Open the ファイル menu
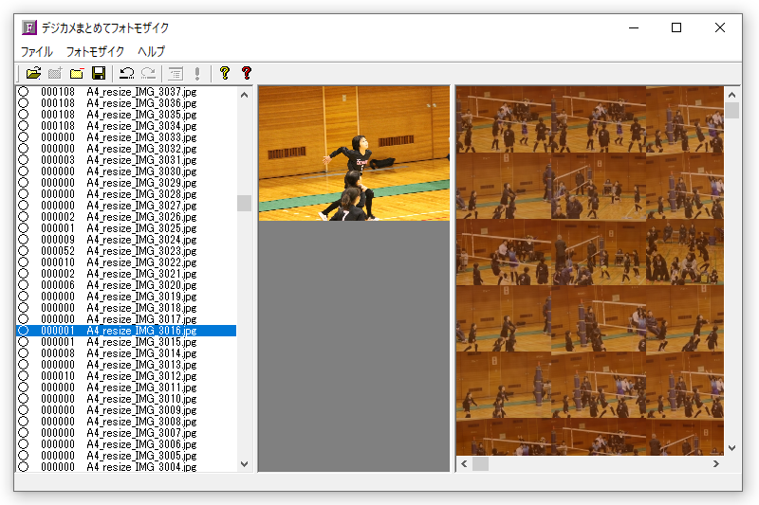759x505 pixels. 37,51
